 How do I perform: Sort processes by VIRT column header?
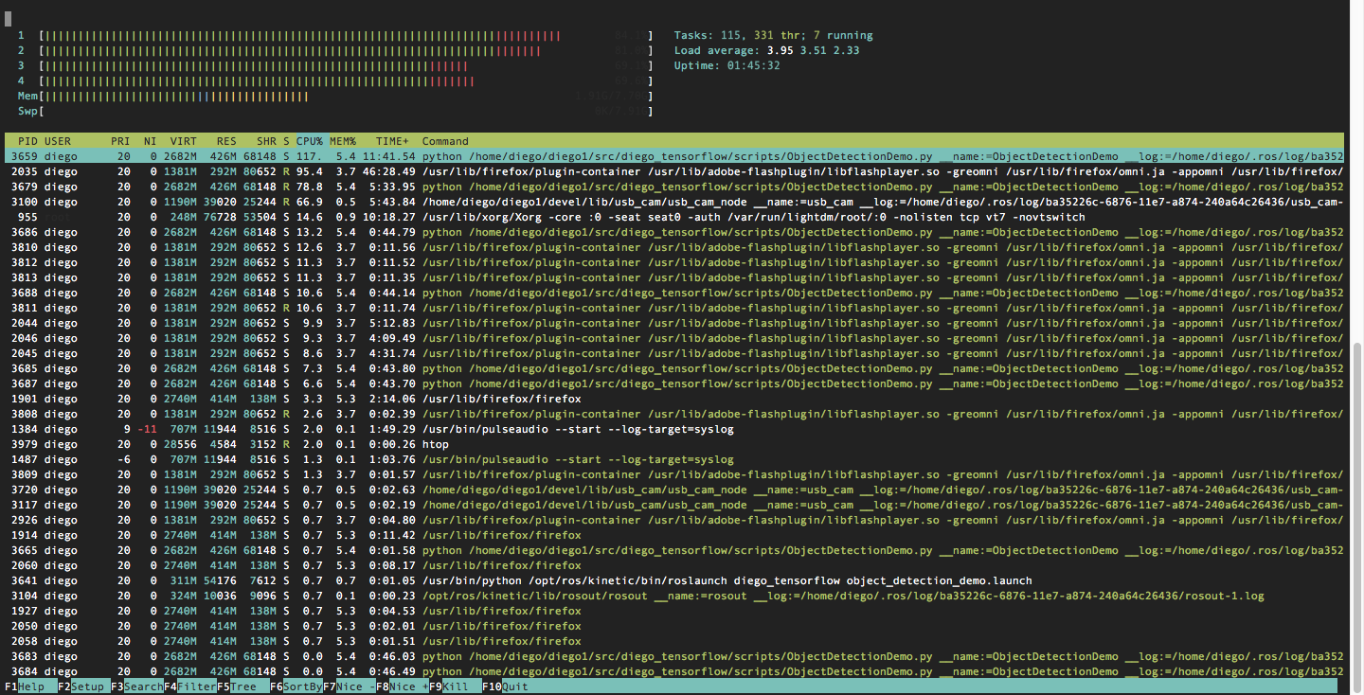click(183, 141)
